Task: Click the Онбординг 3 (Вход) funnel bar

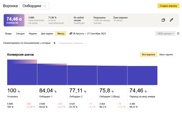Action: pos(112,75)
